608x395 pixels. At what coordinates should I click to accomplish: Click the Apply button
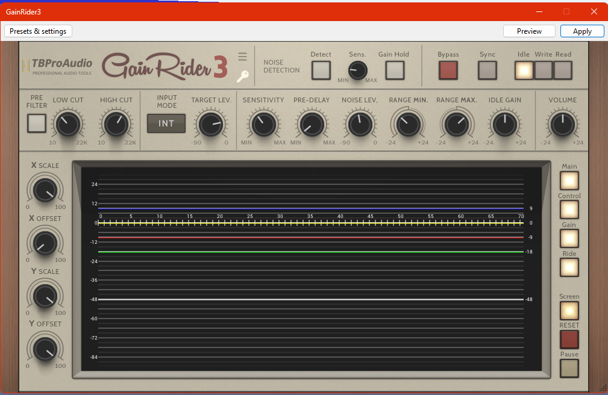(582, 31)
